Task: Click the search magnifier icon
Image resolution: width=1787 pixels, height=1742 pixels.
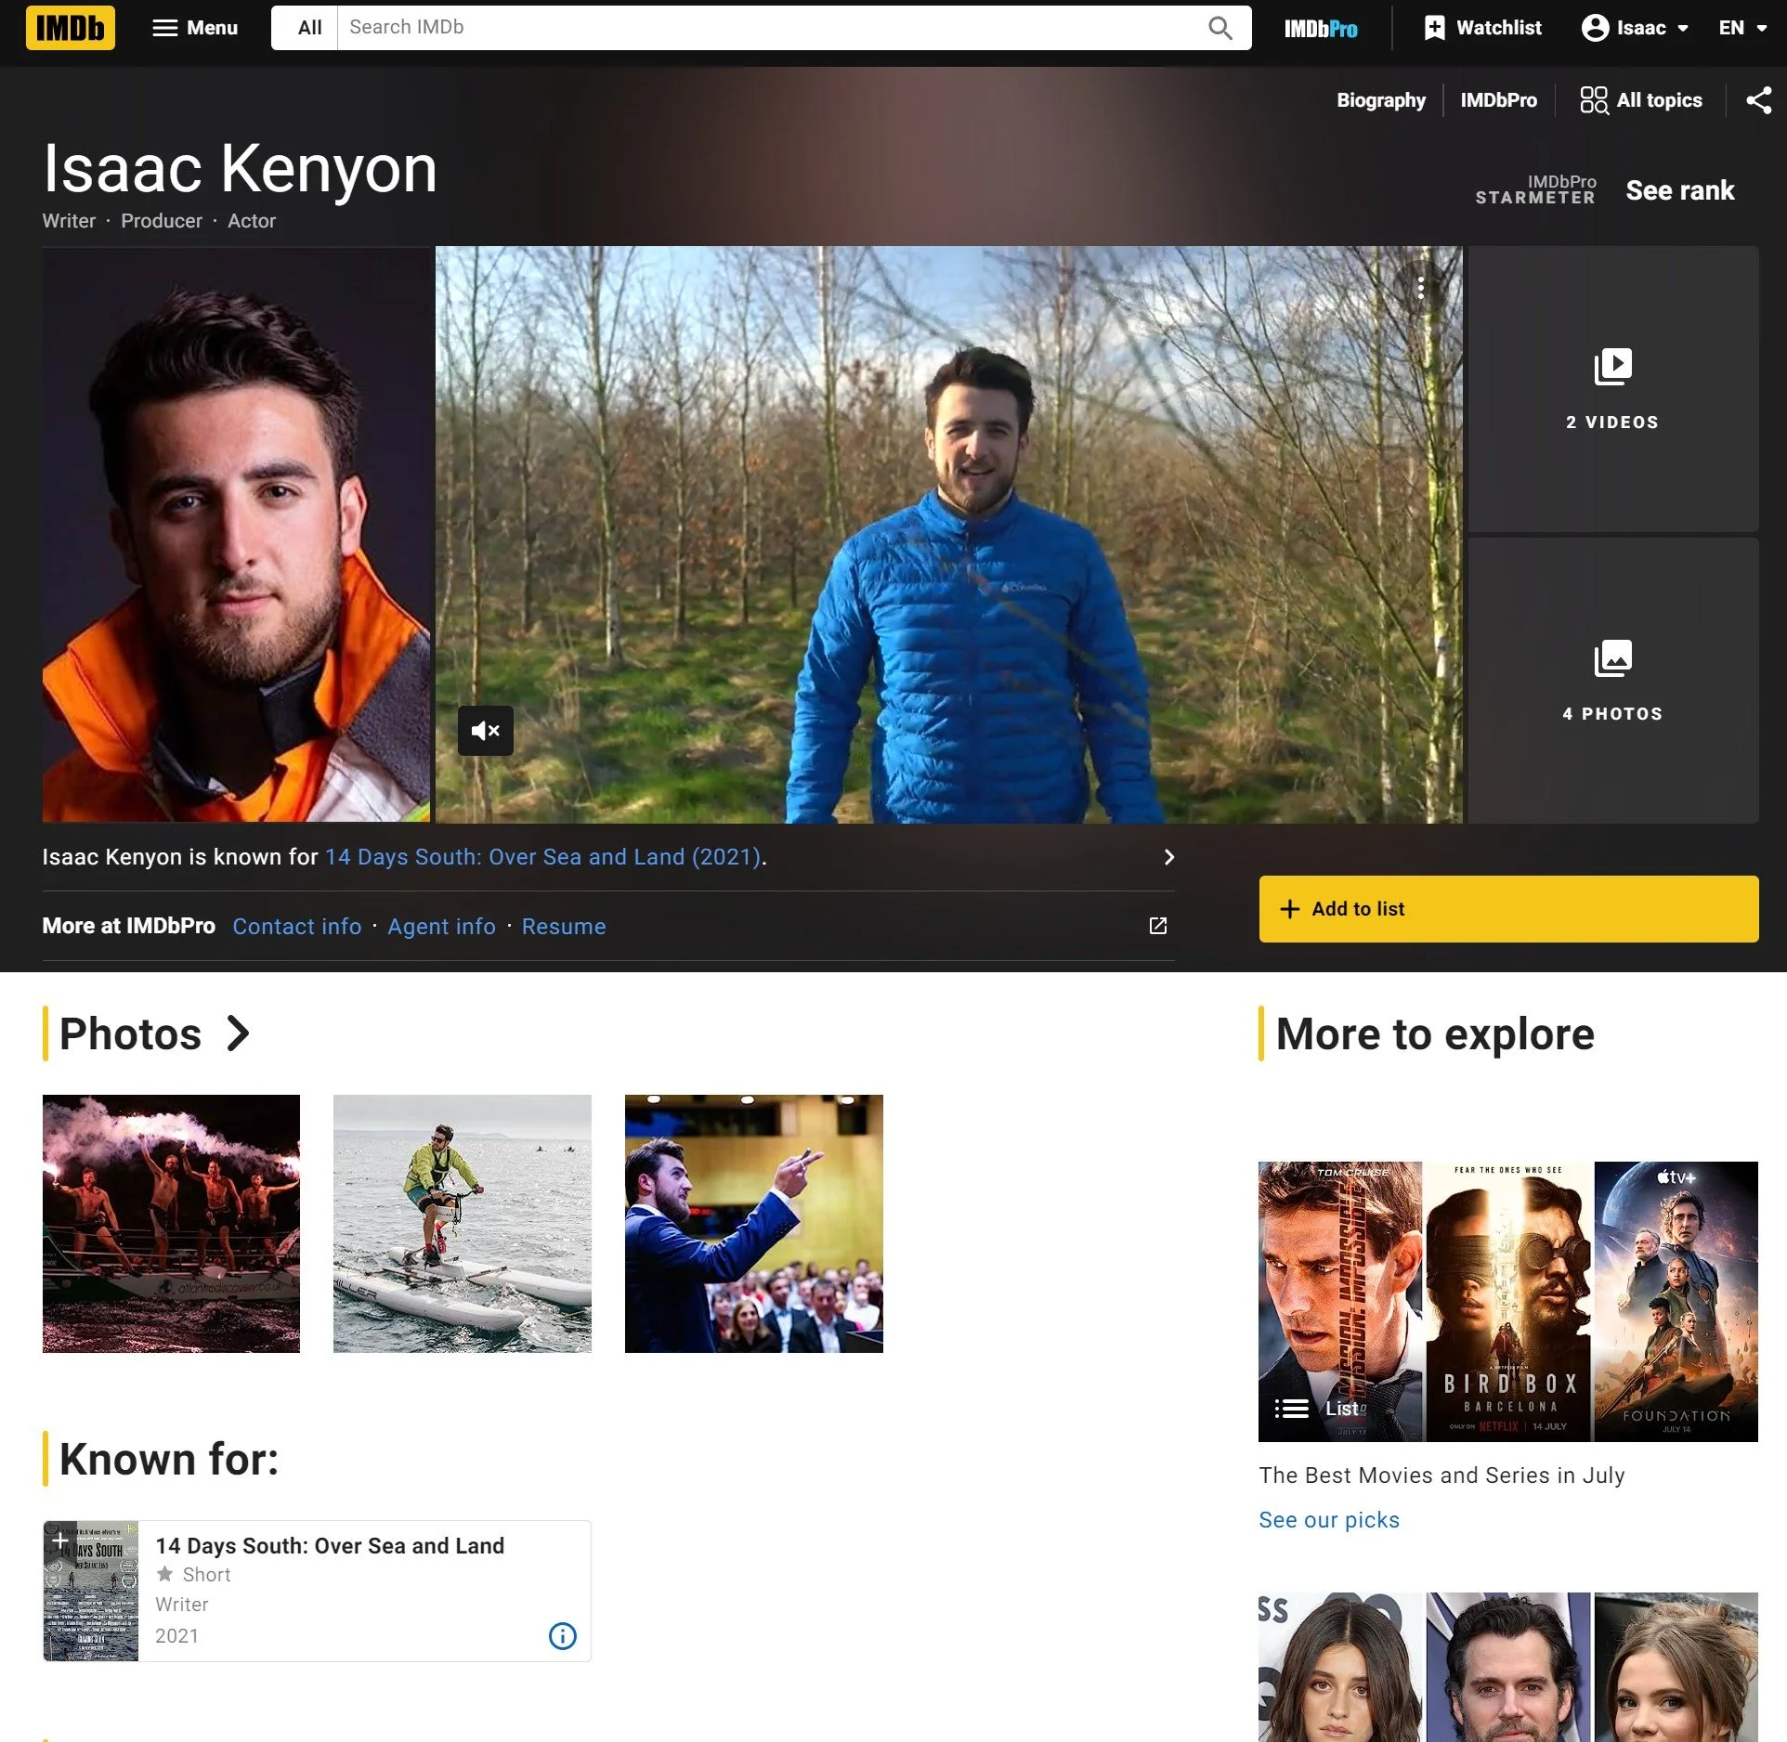Action: (1220, 28)
